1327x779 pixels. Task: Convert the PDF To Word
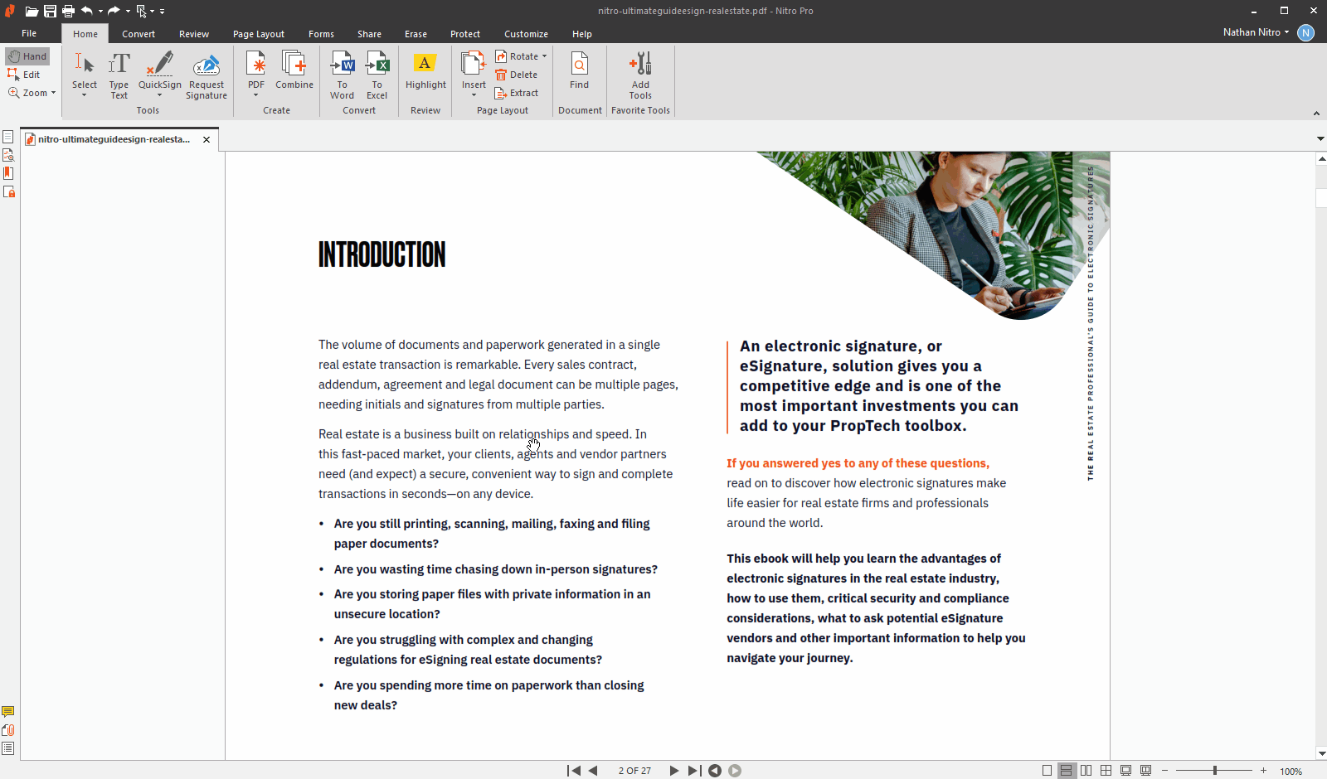342,65
